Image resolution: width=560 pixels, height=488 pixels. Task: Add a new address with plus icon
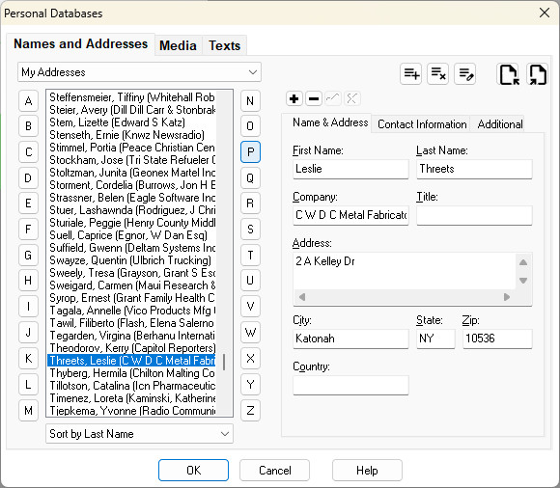point(294,98)
